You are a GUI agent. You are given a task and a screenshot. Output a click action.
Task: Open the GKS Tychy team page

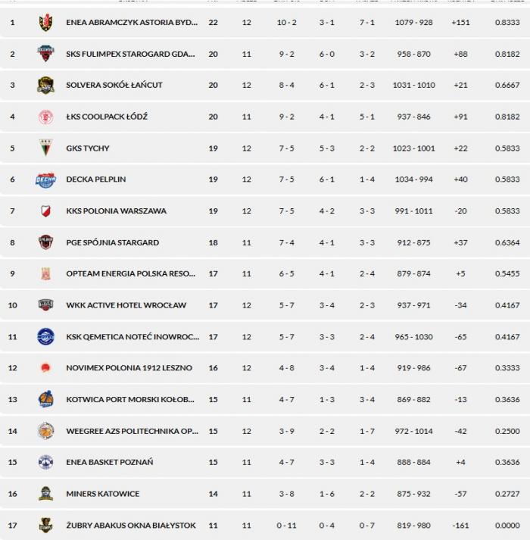pyautogui.click(x=88, y=148)
